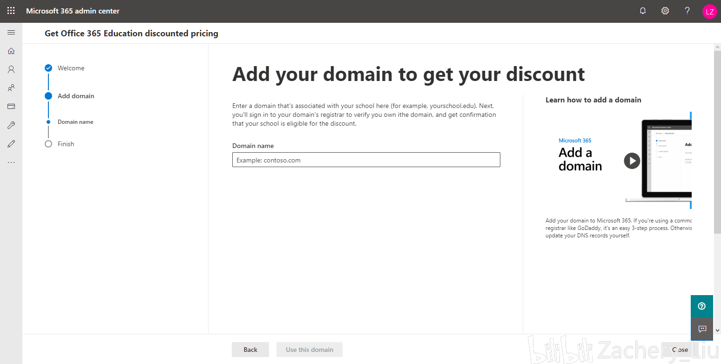Click the Add your domain to get your discount heading
Viewport: 721px width, 364px height.
(408, 74)
